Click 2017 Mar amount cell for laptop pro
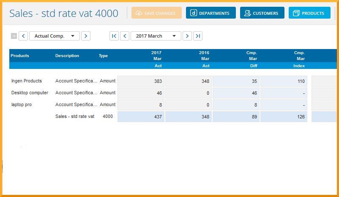The width and height of the screenshot is (339, 197). click(x=141, y=105)
